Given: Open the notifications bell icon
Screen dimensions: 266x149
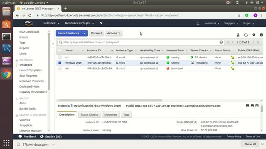Looking at the screenshot, I should 198,23.
